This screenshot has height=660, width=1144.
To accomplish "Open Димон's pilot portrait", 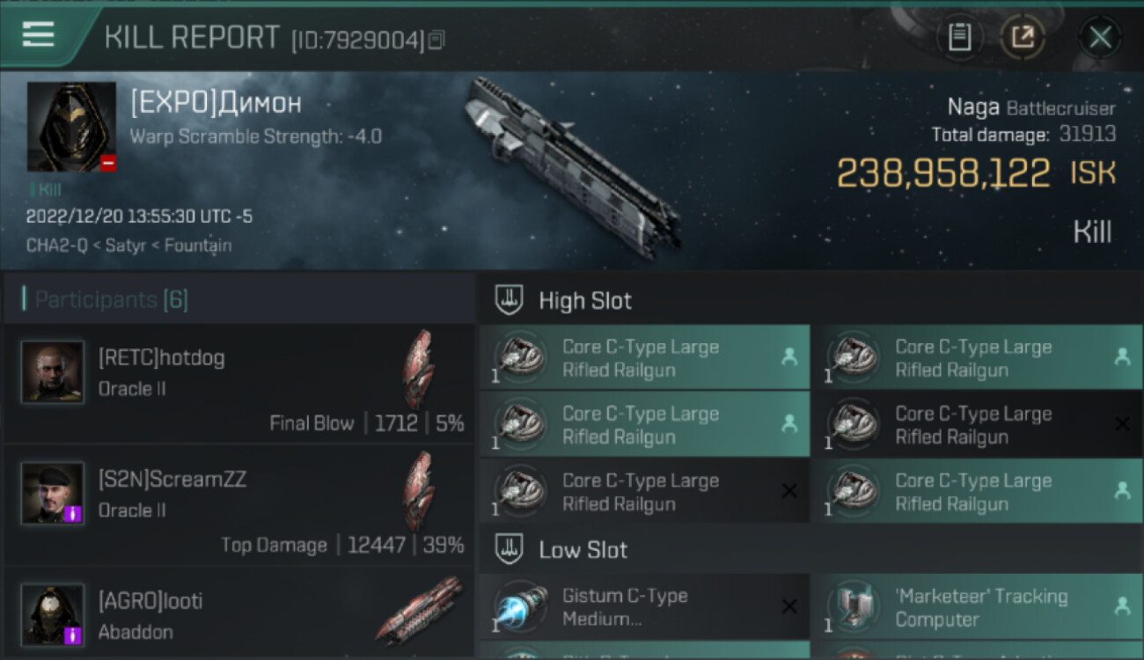I will click(x=71, y=128).
